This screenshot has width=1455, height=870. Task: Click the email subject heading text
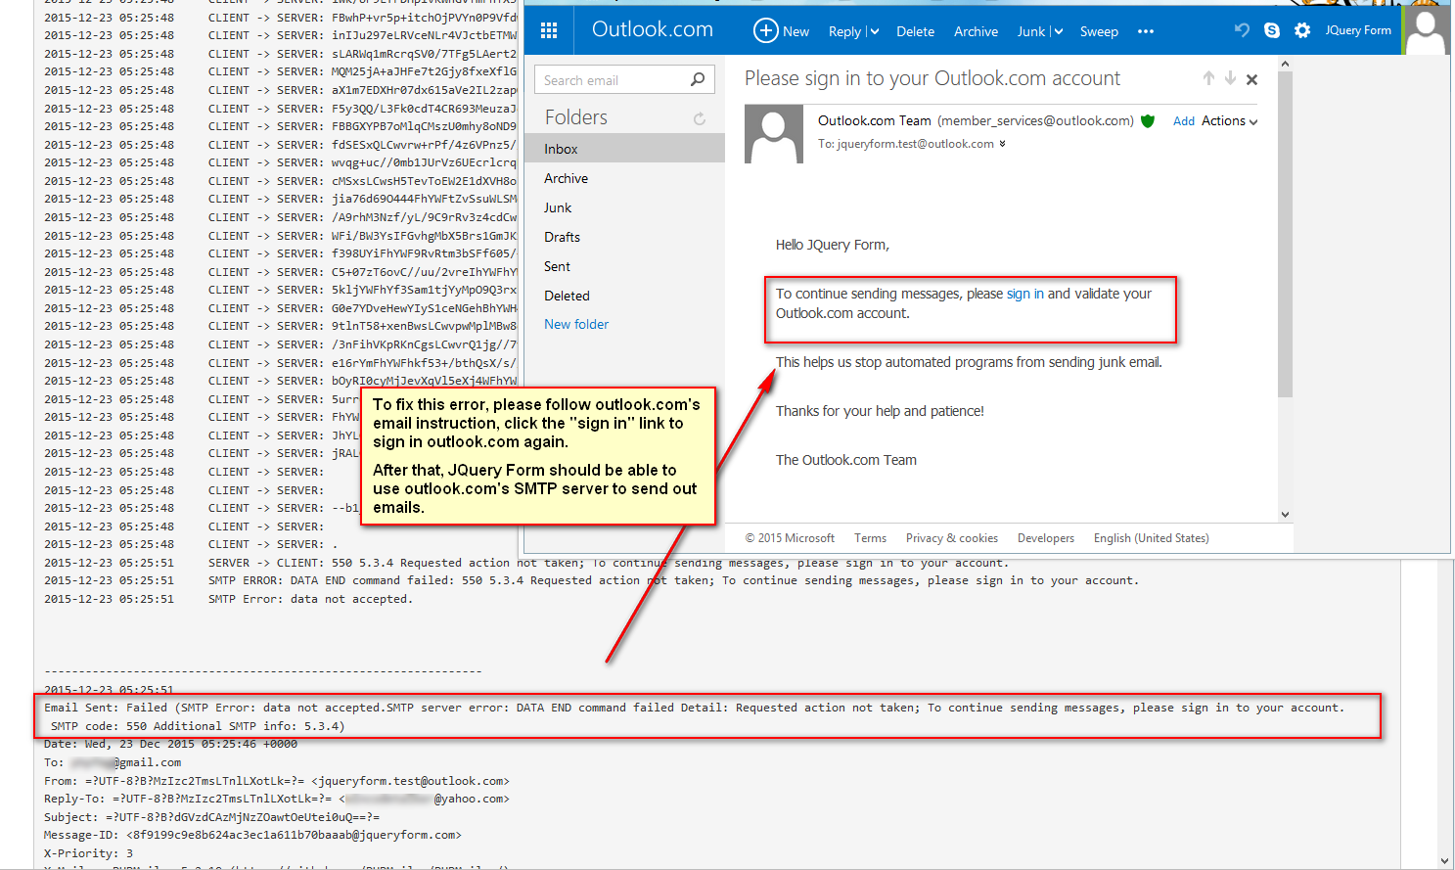932,78
